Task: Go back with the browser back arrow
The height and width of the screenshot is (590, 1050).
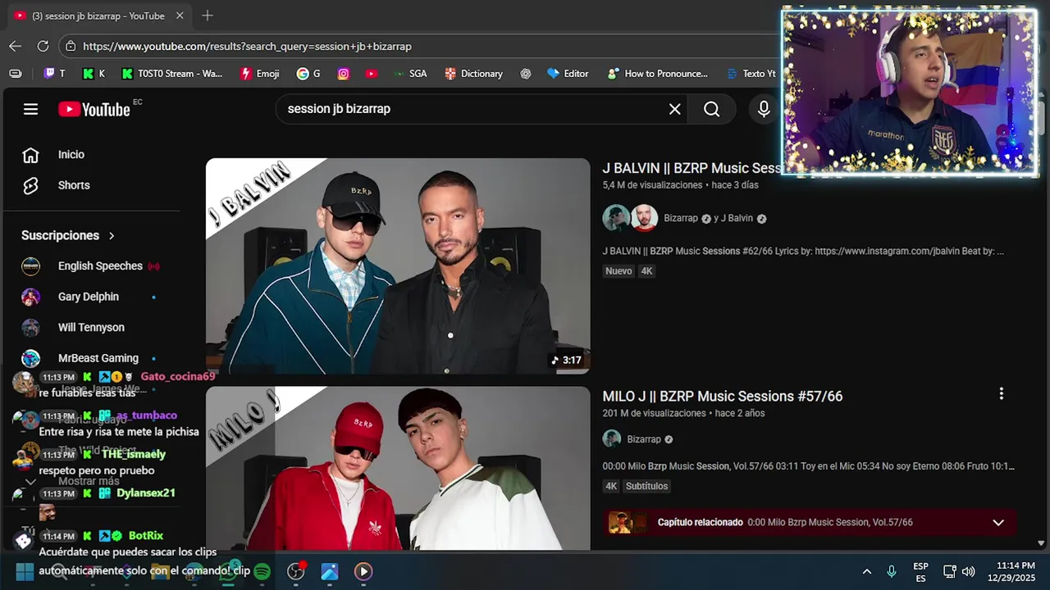Action: 16,46
